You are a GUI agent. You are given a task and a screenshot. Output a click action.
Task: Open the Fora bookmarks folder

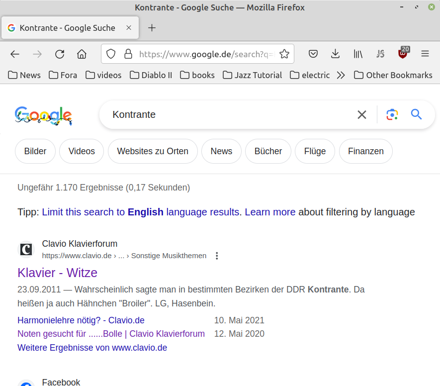[63, 75]
